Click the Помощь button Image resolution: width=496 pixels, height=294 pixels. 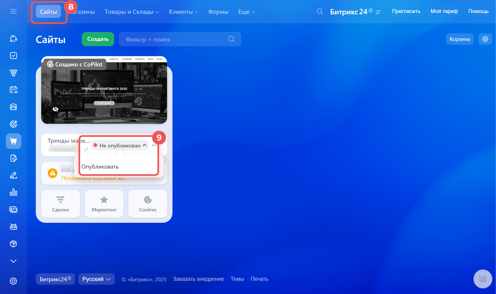coord(478,11)
